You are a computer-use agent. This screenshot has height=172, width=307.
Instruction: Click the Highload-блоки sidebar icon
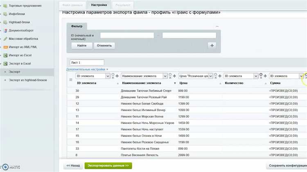5,22
